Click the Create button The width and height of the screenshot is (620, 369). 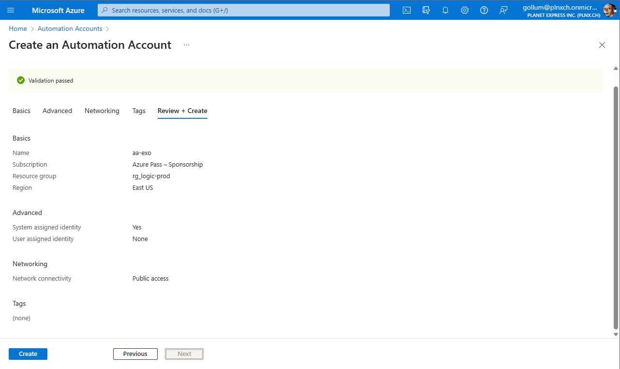(x=28, y=354)
